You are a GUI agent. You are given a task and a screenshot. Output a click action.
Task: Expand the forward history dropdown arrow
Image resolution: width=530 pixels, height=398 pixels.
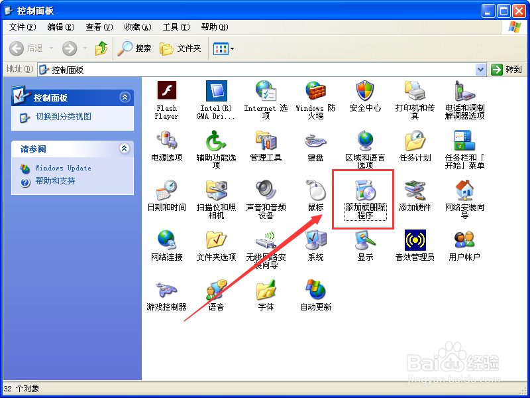click(x=85, y=48)
